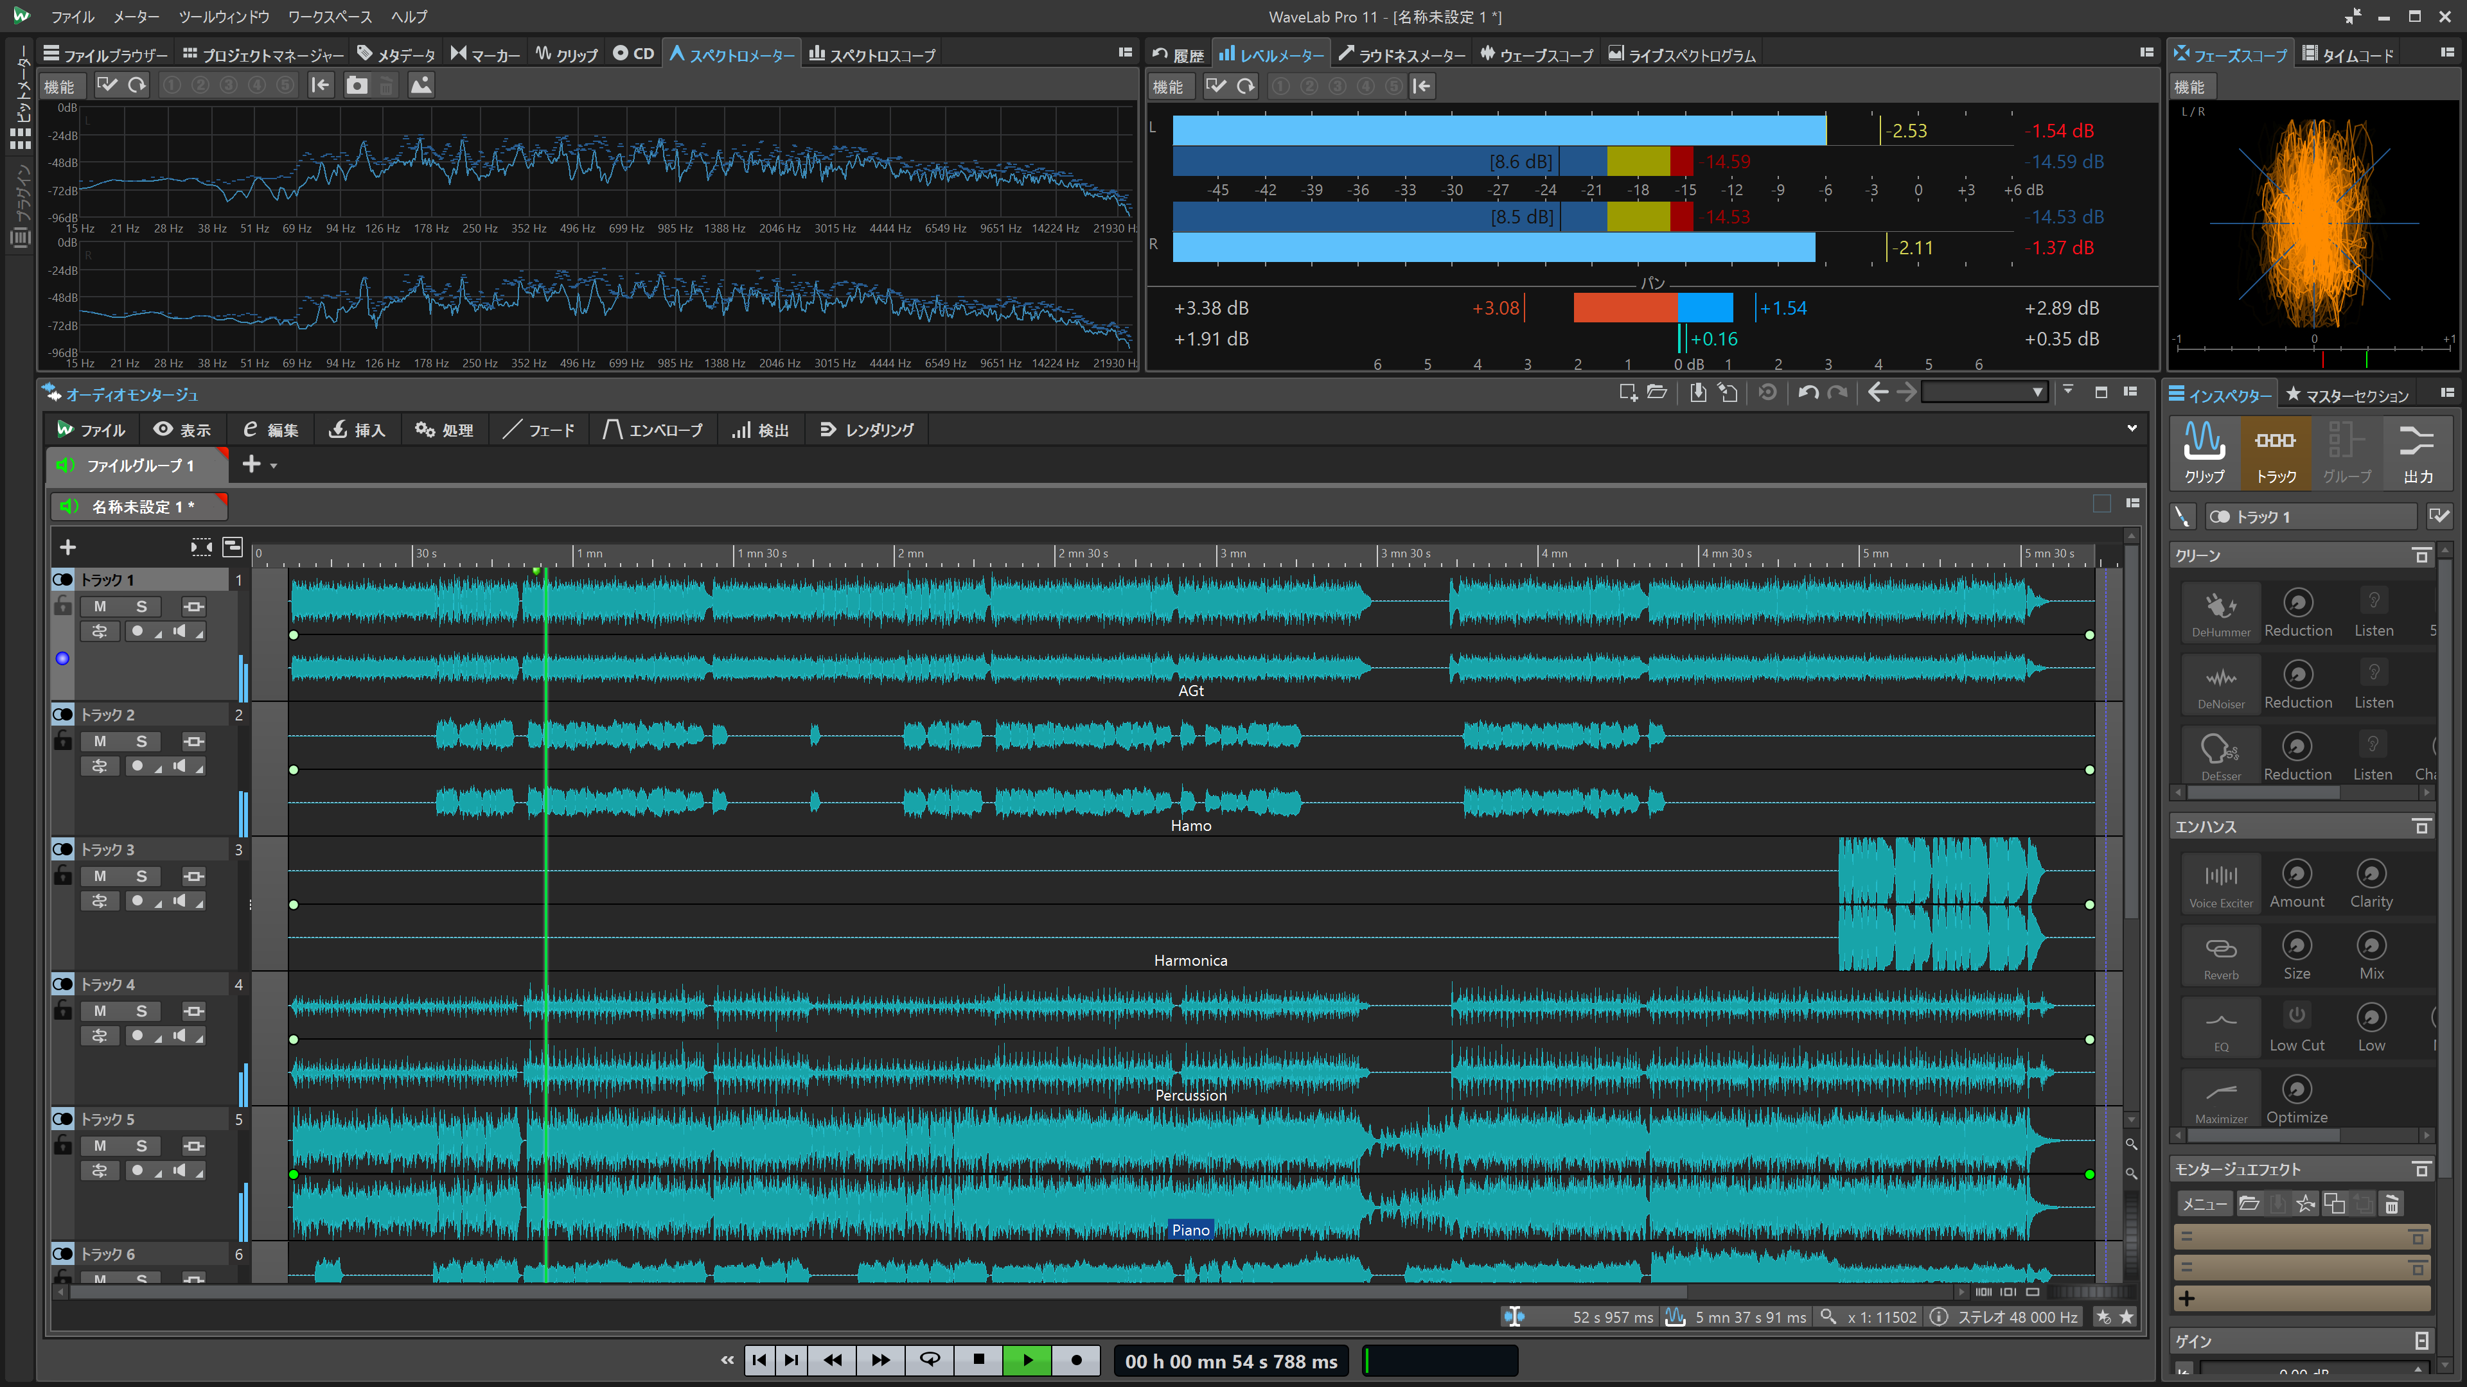Click the Undo arrow in montage toolbar
The height and width of the screenshot is (1387, 2467).
1808,392
